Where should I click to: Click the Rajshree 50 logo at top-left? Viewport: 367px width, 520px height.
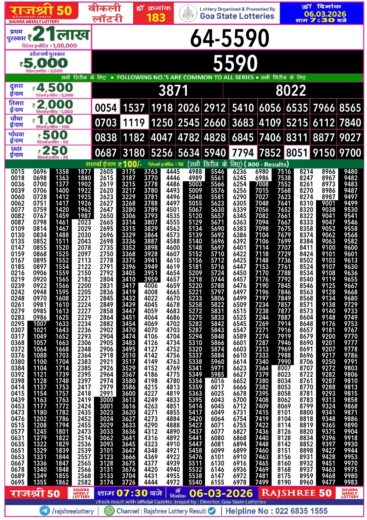(41, 12)
